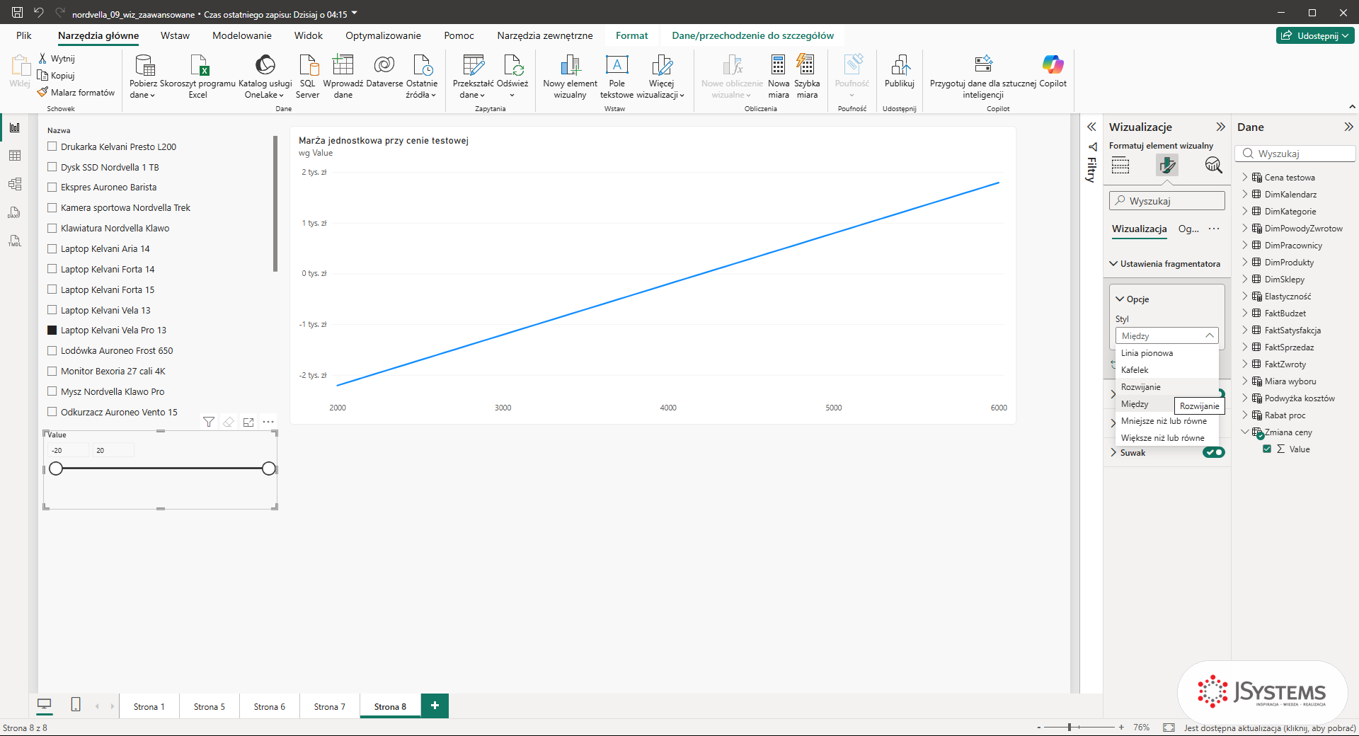Select Build visual fields icon in Wizualizacje

[x=1120, y=166]
